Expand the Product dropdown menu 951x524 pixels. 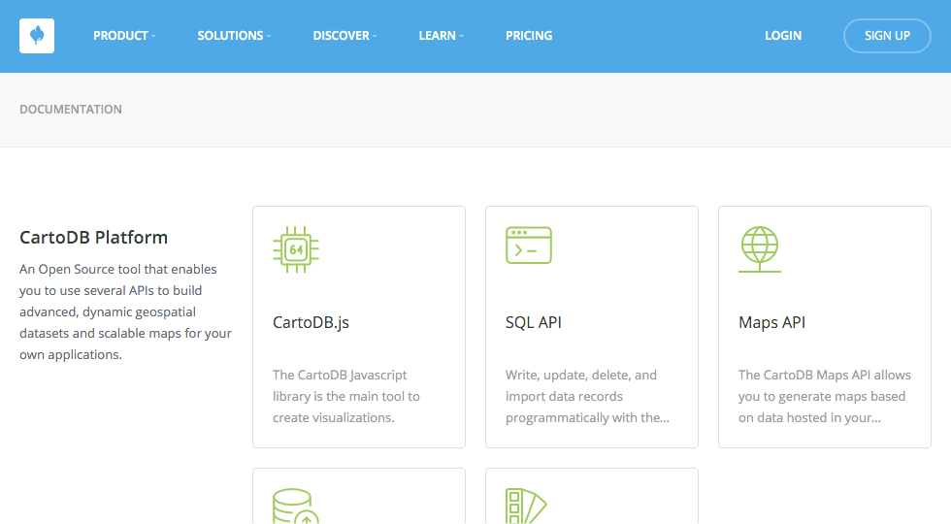click(124, 36)
